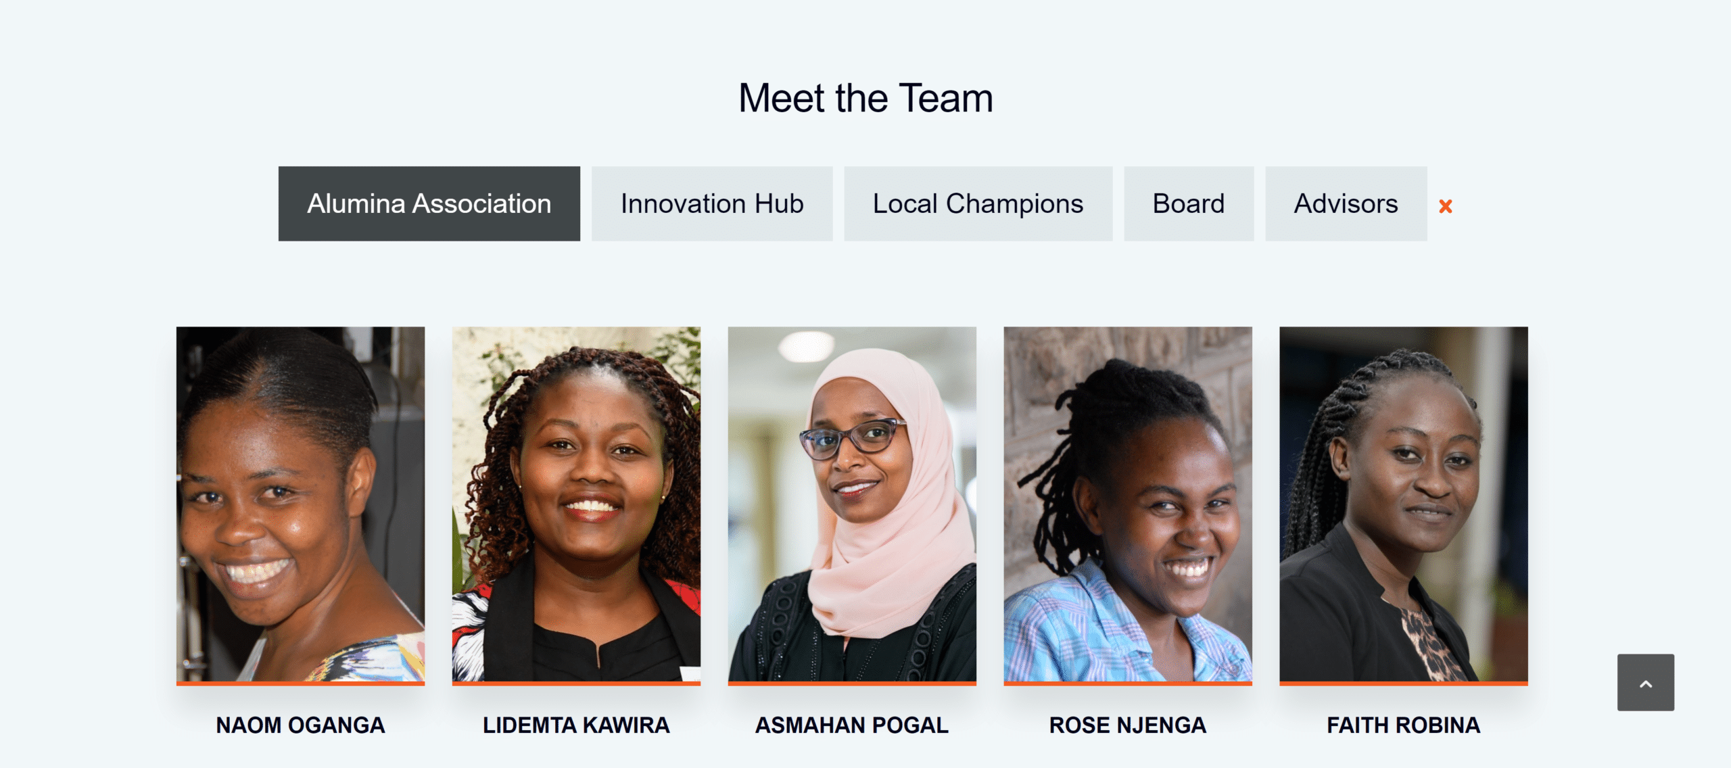Image resolution: width=1731 pixels, height=768 pixels.
Task: Open the Local Champions tab
Action: 978,203
